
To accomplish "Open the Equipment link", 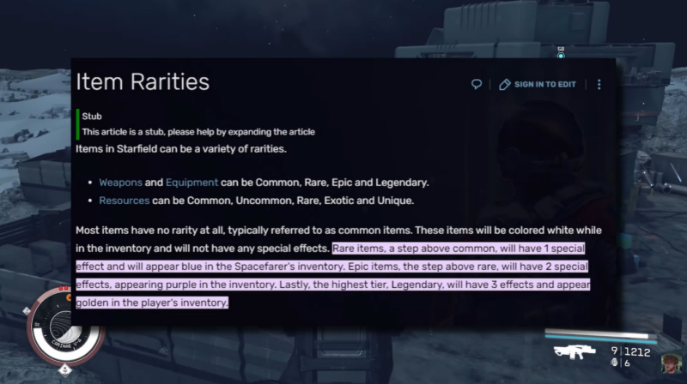I will [x=192, y=183].
